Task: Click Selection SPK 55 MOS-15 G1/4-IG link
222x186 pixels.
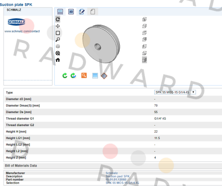Action: 122,183
